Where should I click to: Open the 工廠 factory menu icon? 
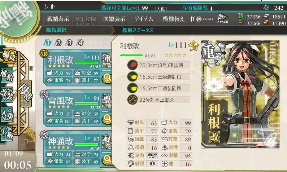[x=7, y=133]
